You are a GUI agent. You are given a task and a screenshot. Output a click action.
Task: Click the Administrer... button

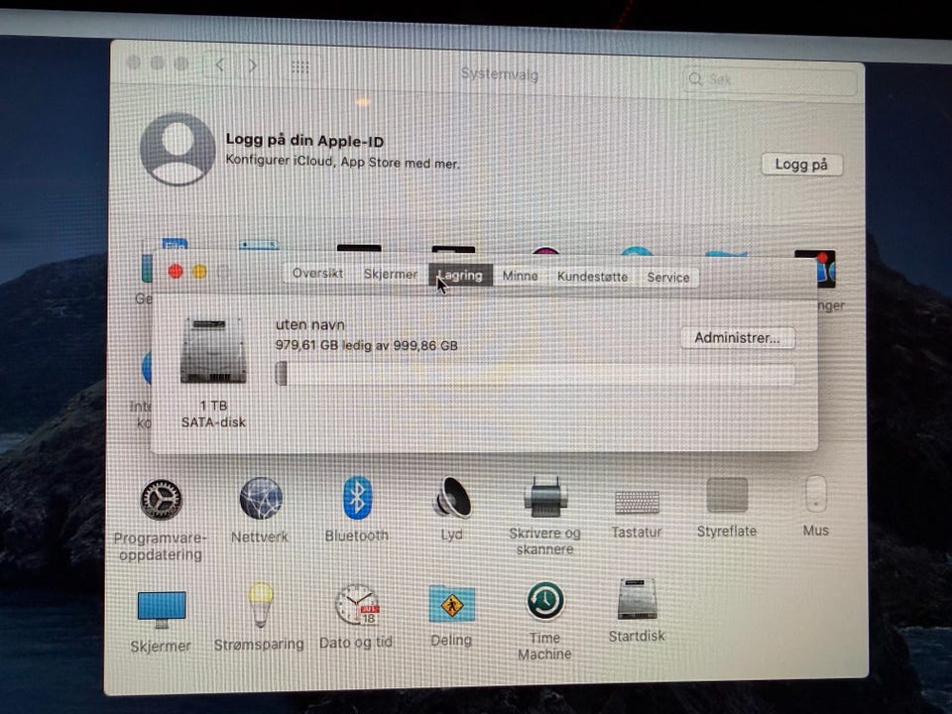tap(737, 337)
